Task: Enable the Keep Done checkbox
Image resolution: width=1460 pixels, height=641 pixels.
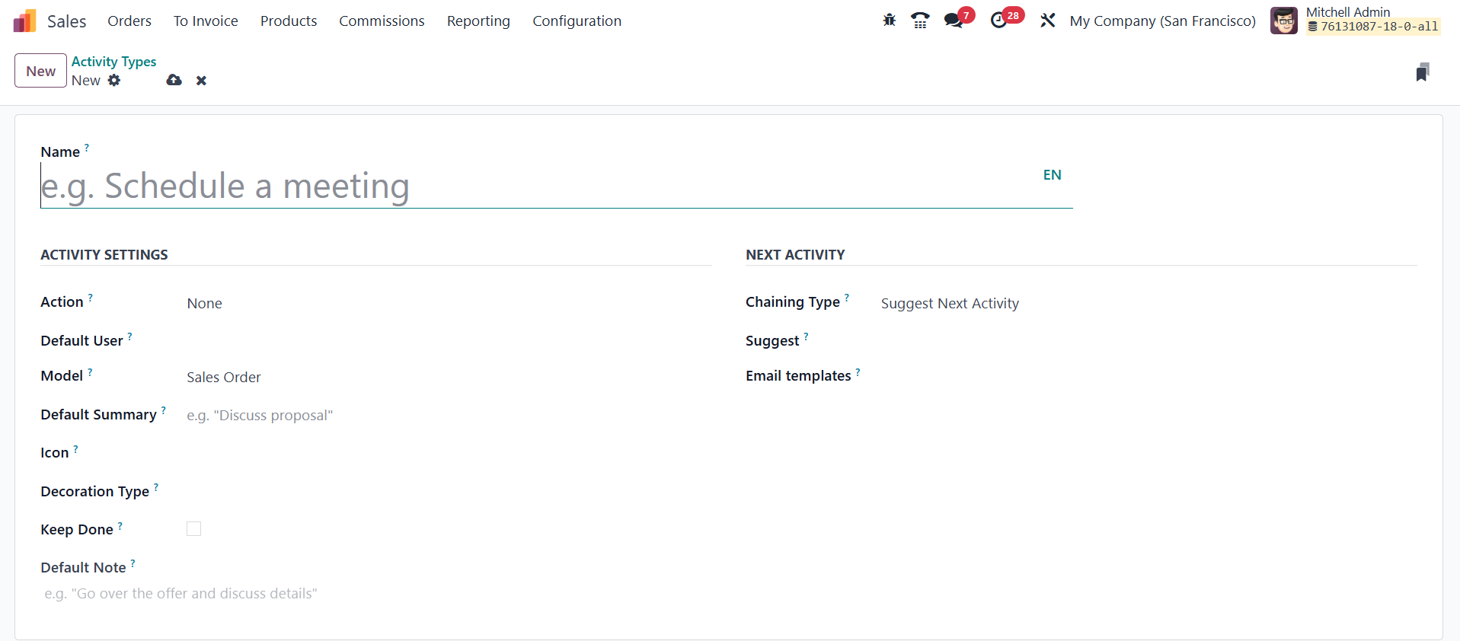Action: [194, 529]
